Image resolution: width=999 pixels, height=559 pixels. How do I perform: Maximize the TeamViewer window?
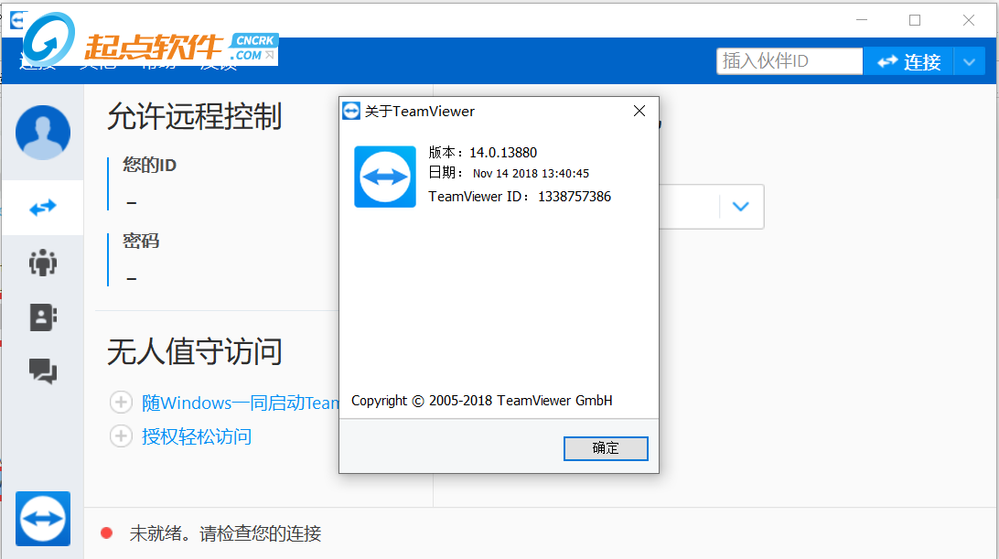pos(915,20)
